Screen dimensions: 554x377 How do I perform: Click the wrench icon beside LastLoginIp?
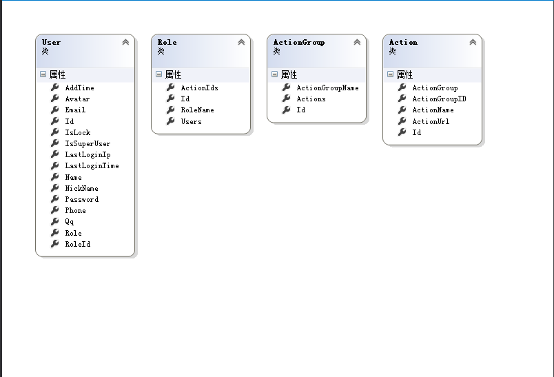(x=54, y=154)
